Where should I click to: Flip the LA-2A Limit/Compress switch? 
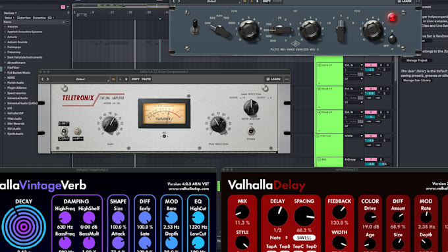pyautogui.click(x=65, y=132)
